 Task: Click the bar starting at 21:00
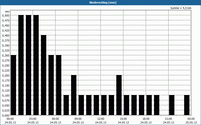pyautogui.click(x=172, y=105)
